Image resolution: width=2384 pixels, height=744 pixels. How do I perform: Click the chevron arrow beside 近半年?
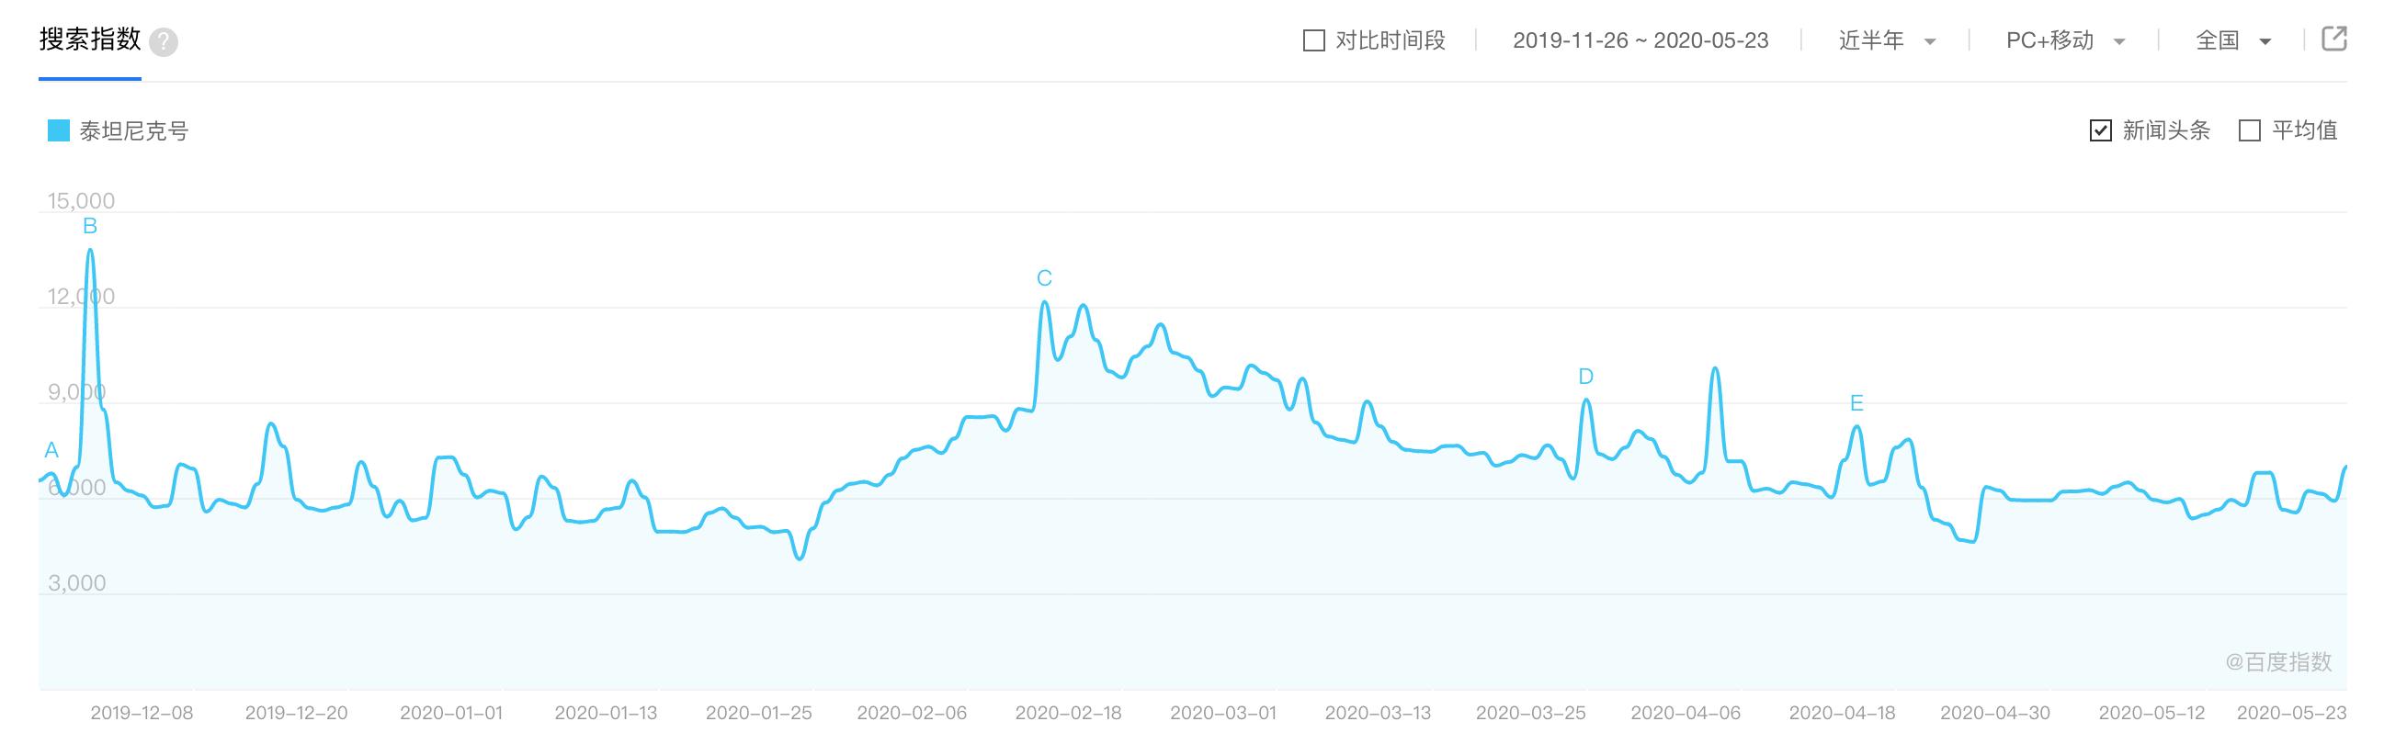pyautogui.click(x=1931, y=42)
